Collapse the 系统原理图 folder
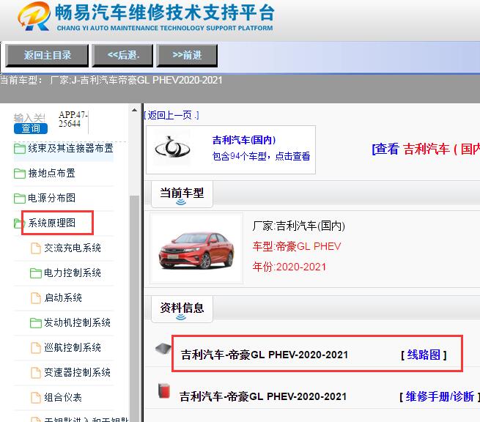The height and width of the screenshot is (422, 480). pyautogui.click(x=52, y=223)
